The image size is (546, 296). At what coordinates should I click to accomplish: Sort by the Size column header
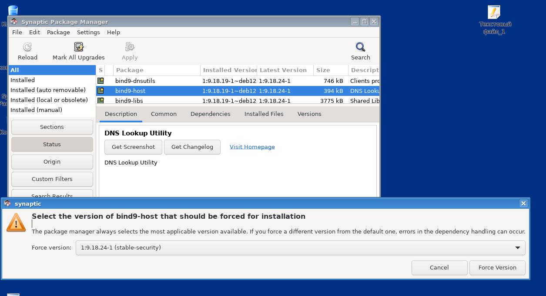pos(331,70)
